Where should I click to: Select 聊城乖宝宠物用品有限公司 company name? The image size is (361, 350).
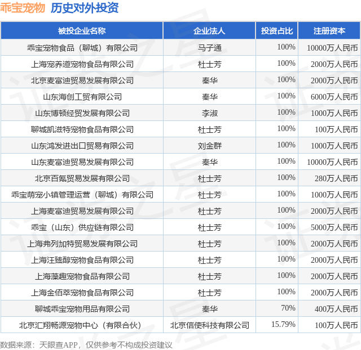(x=82, y=309)
